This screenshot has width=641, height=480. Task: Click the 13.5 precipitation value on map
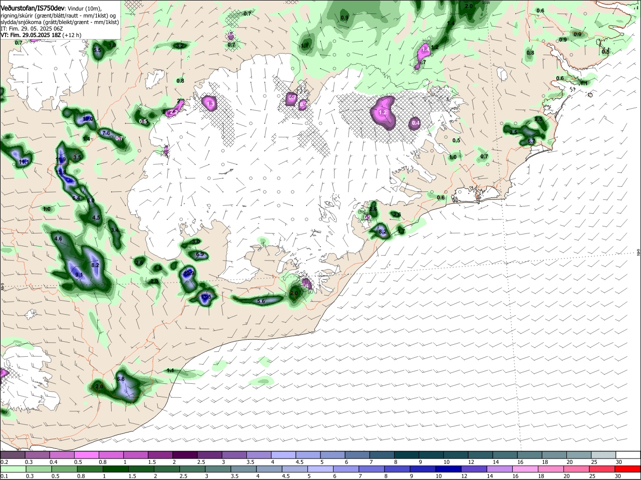[x=206, y=297]
